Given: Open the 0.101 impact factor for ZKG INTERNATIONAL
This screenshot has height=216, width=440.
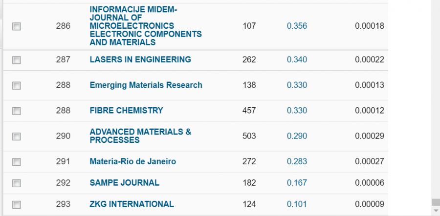Looking at the screenshot, I should pyautogui.click(x=297, y=204).
